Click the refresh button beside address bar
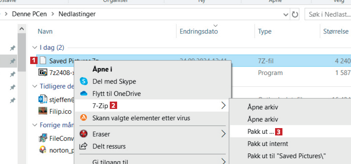 click(x=295, y=14)
